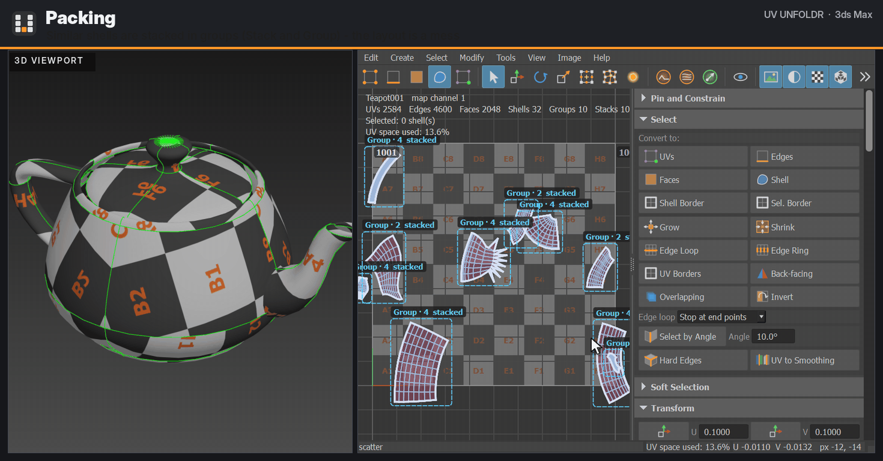Screen dimensions: 883x461
Task: Activate face selection mode in toolbar
Action: (417, 77)
